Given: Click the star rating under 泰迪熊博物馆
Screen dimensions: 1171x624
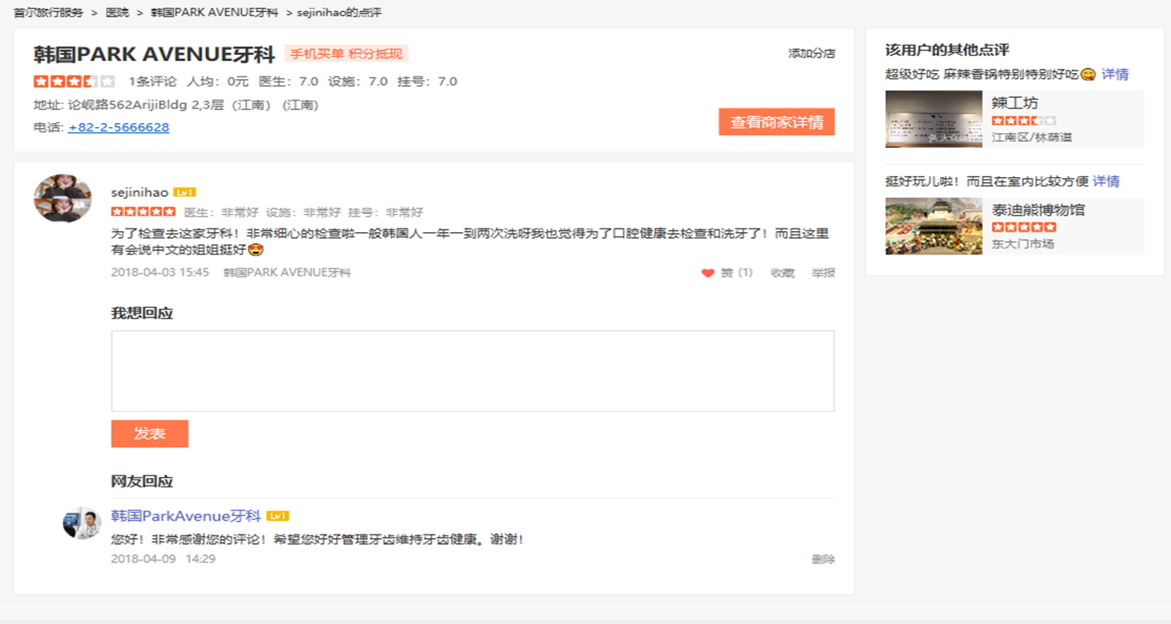Looking at the screenshot, I should (1023, 227).
